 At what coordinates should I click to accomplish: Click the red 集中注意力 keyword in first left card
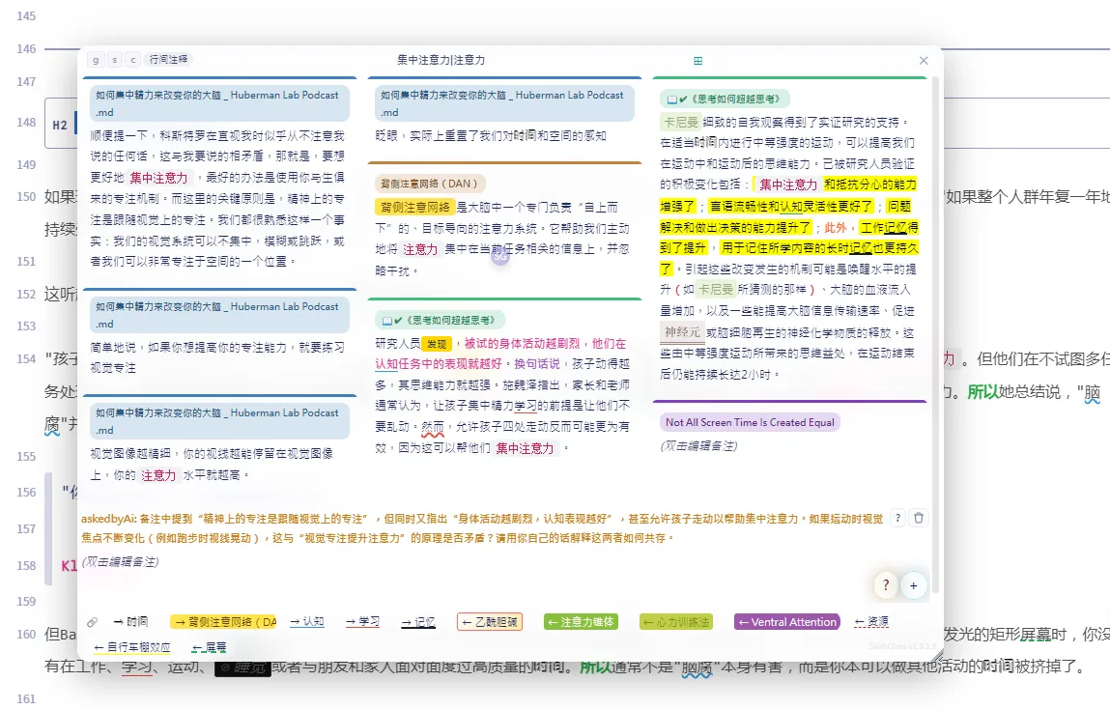pyautogui.click(x=158, y=178)
